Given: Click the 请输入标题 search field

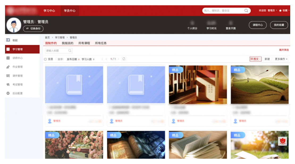Looking at the screenshot, I should (x=57, y=51).
